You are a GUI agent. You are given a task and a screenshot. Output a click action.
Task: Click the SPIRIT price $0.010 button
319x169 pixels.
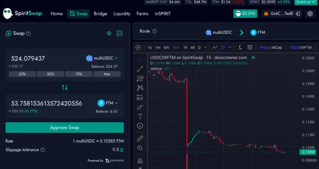[245, 14]
